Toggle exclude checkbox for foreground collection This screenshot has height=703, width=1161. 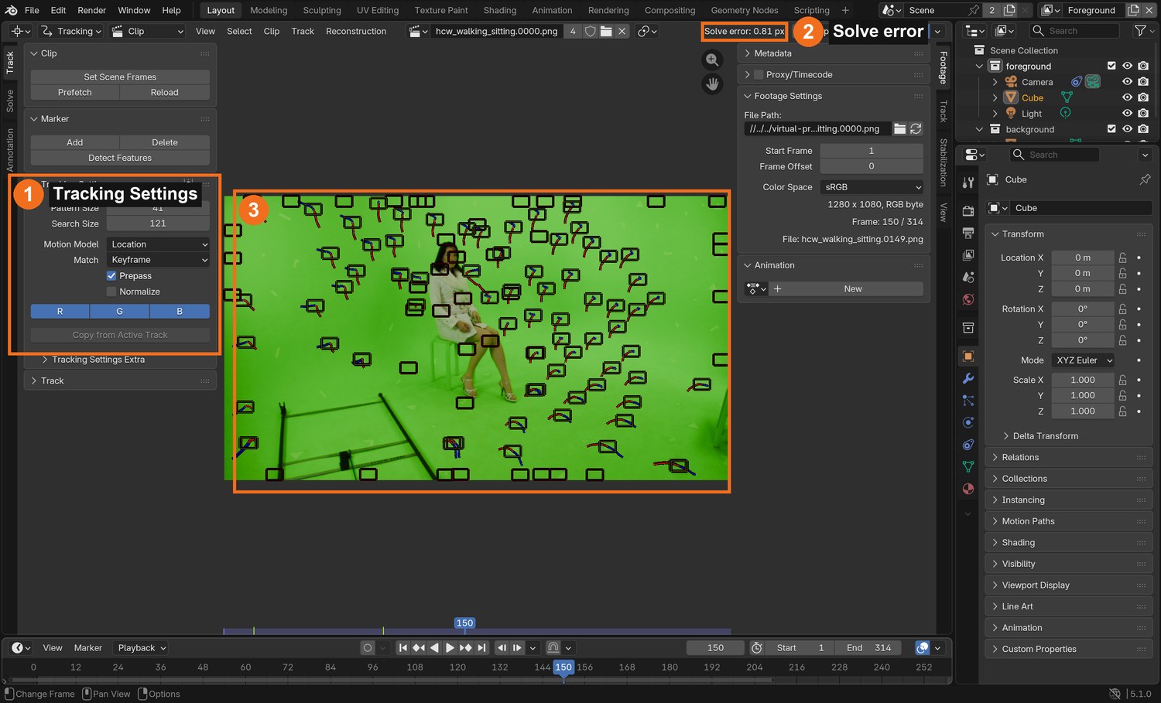tap(1111, 66)
